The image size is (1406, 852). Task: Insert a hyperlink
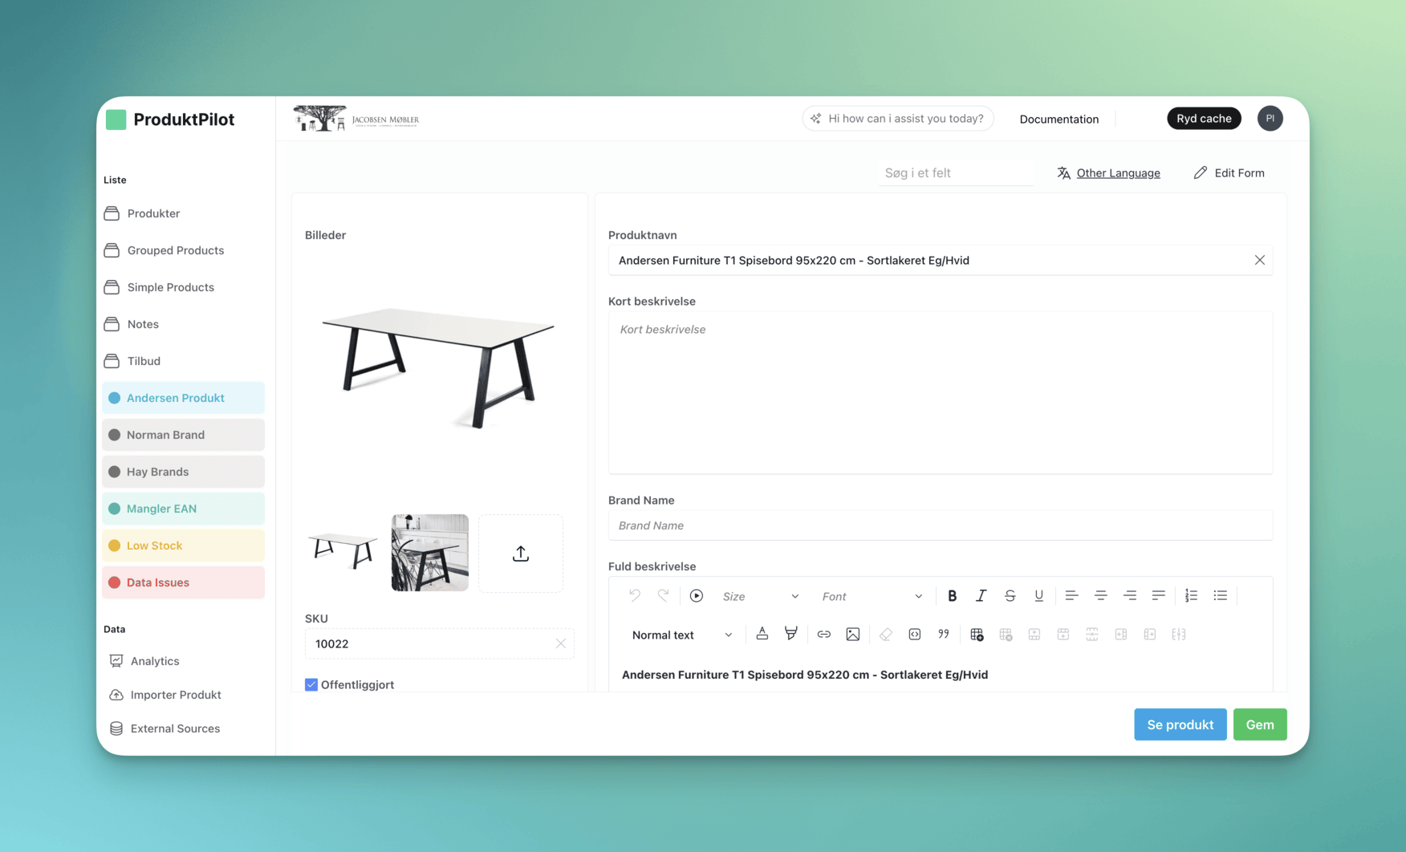click(823, 634)
